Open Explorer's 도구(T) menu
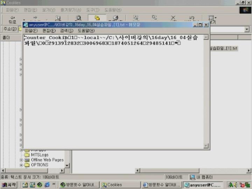The image size is (252, 189). (x=93, y=10)
